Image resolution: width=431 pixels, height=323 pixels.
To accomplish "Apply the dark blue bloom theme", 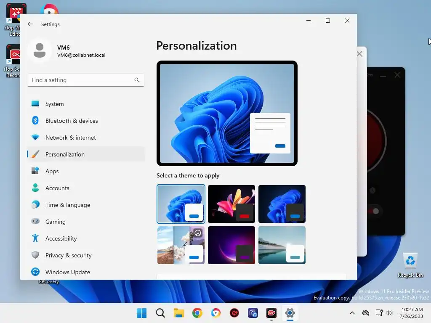I will pyautogui.click(x=282, y=204).
